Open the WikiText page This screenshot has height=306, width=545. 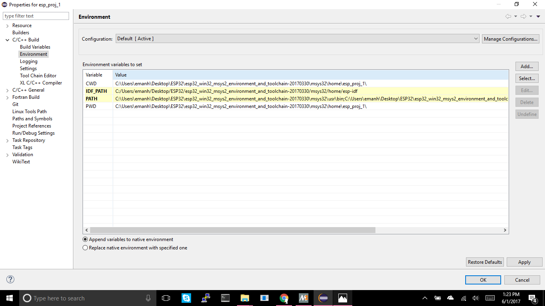(21, 162)
